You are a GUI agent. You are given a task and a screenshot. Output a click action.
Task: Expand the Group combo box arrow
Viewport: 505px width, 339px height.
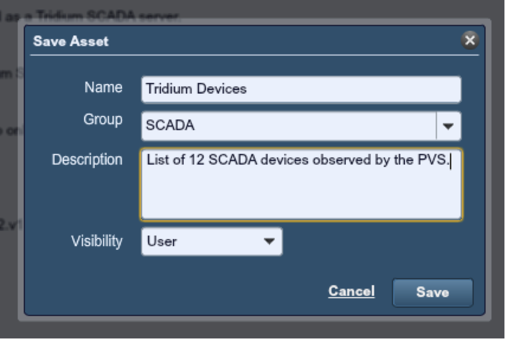click(448, 125)
